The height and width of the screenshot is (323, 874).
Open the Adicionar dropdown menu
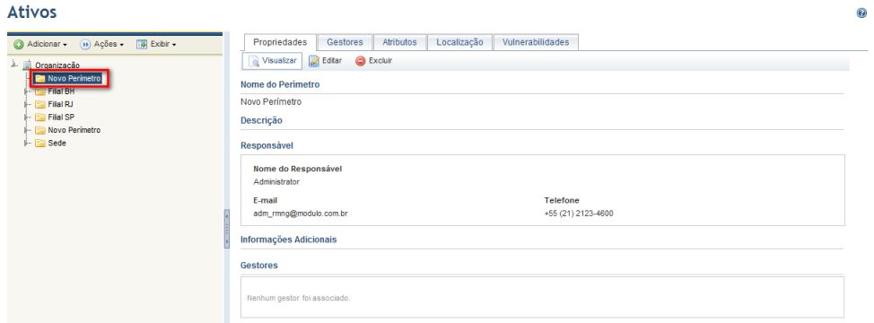pyautogui.click(x=40, y=44)
